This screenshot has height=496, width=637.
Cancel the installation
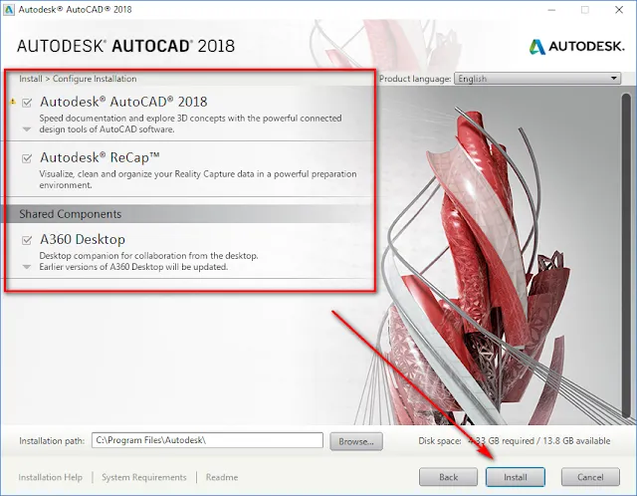(x=590, y=477)
